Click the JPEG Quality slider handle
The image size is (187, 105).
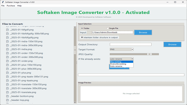pyautogui.click(x=149, y=54)
